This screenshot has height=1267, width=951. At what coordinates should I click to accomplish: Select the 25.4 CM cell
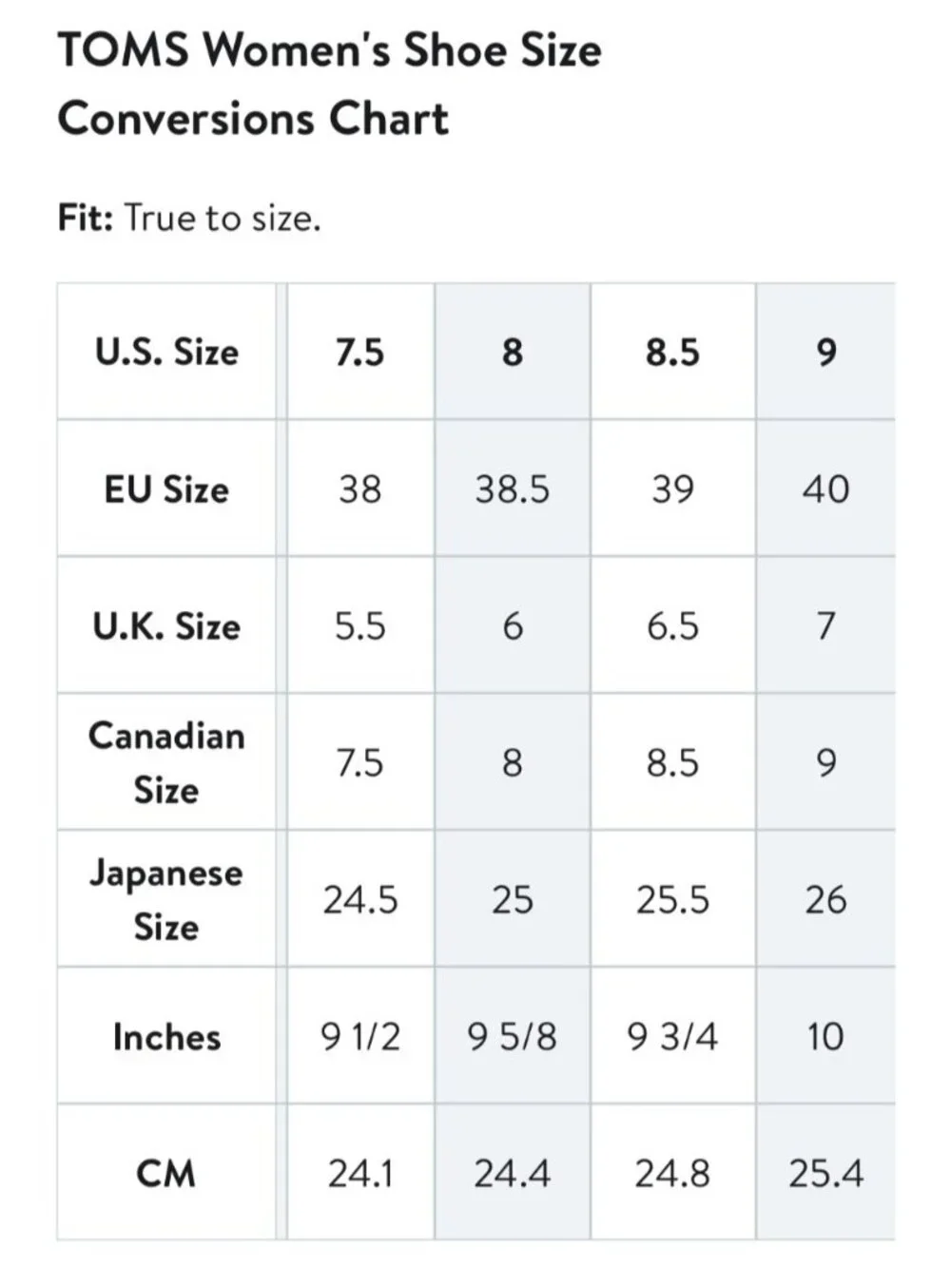825,1173
